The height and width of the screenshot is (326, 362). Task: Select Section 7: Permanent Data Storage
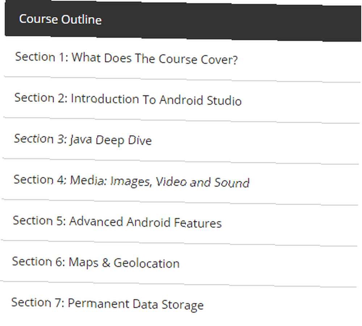coord(178,304)
